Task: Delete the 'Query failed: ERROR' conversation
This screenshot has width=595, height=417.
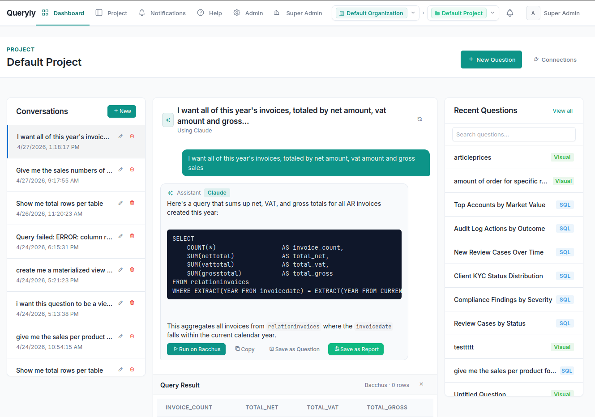Action: (x=132, y=236)
